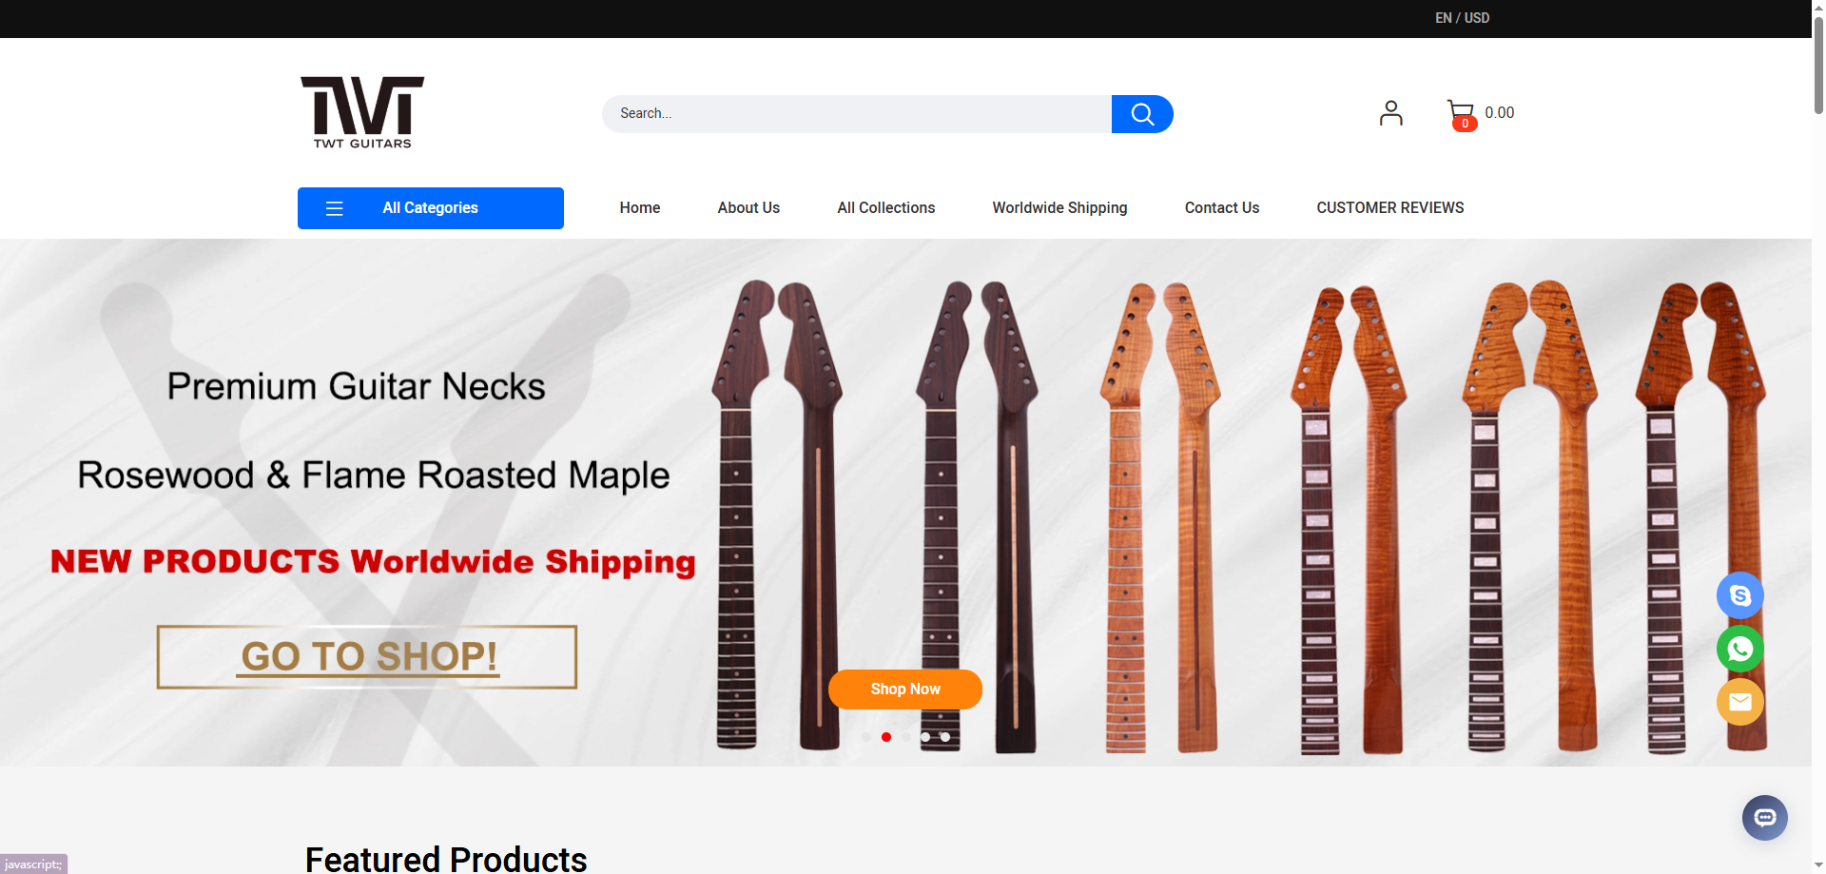The width and height of the screenshot is (1826, 874).
Task: Open the shopping cart icon
Action: pyautogui.click(x=1462, y=115)
